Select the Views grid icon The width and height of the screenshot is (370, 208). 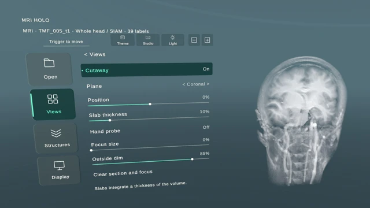coord(53,99)
